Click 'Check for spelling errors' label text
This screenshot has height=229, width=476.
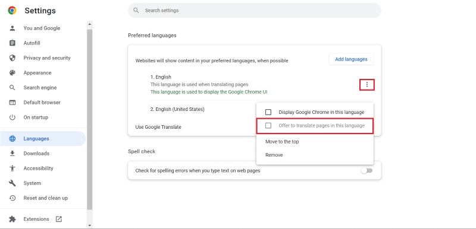(x=198, y=171)
